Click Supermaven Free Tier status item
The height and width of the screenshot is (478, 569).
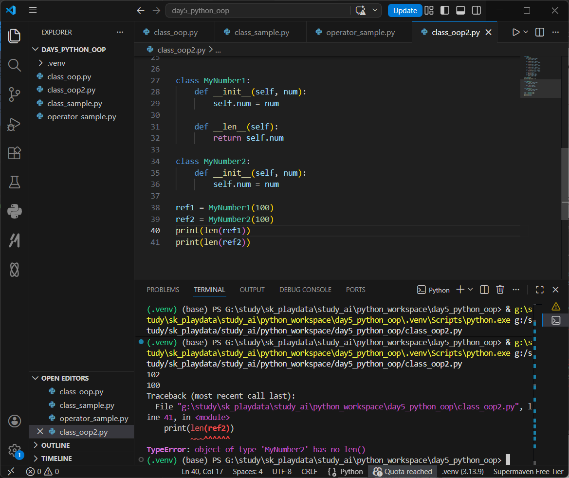528,472
